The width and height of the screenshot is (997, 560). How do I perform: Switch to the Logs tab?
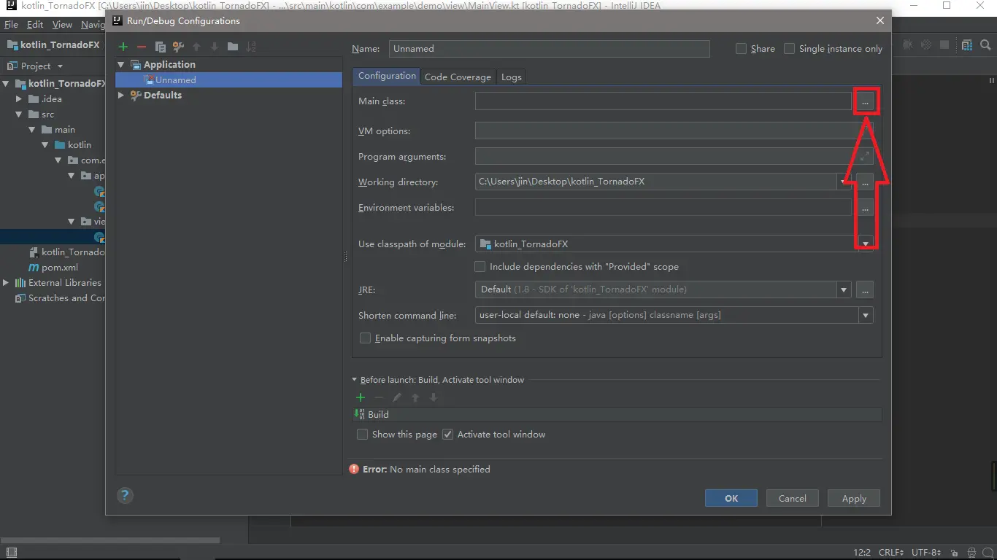coord(512,77)
